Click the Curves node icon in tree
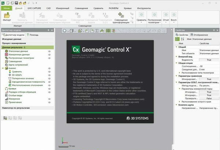 click(x=6, y=89)
